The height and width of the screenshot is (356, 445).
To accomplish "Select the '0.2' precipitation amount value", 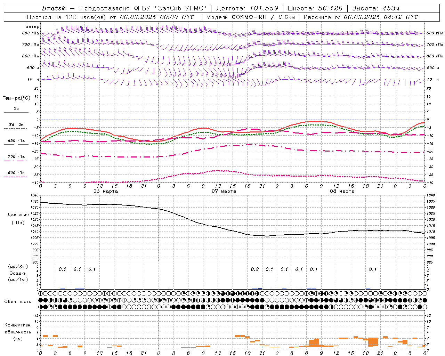I will pyautogui.click(x=255, y=269).
